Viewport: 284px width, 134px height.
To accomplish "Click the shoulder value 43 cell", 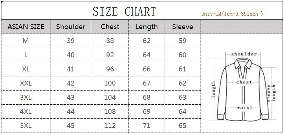I will coord(71,97).
